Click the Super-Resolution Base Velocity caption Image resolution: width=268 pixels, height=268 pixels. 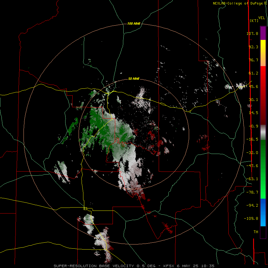coord(134,266)
